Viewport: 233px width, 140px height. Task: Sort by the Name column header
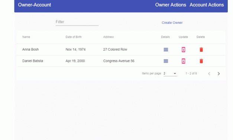tap(26, 37)
